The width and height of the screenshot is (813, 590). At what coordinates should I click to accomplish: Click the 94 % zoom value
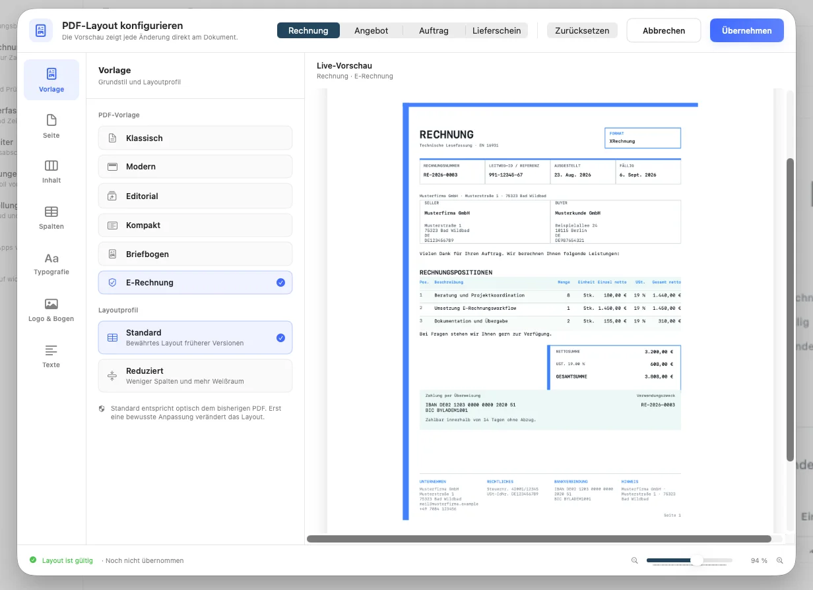tap(759, 561)
